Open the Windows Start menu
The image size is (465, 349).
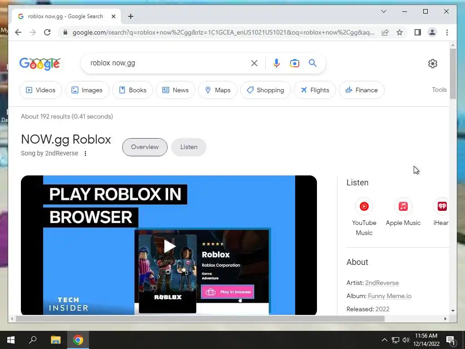(x=11, y=340)
